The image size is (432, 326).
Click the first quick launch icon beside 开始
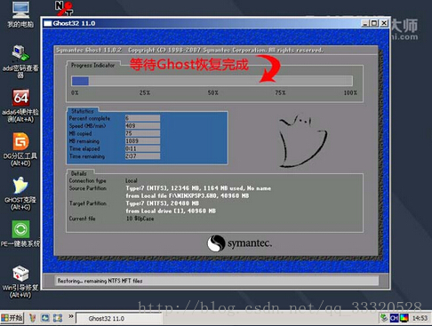[x=33, y=318]
